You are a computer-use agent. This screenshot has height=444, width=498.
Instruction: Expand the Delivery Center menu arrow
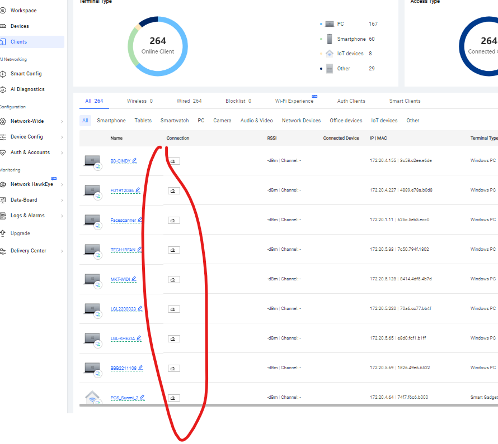tap(62, 251)
